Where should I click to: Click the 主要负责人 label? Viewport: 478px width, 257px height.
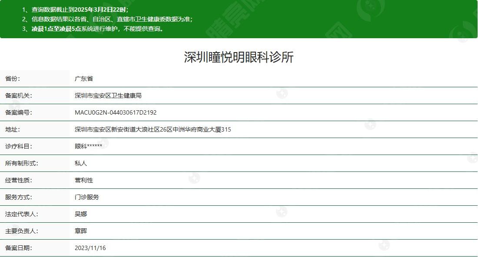click(x=22, y=231)
